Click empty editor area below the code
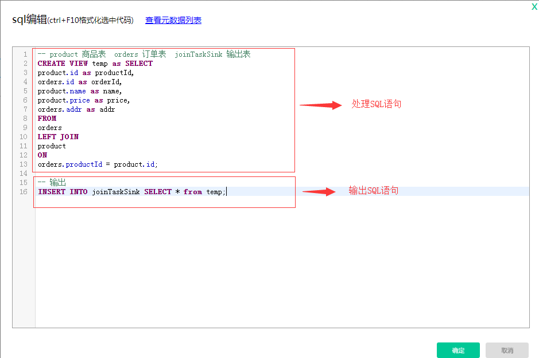 (x=282, y=267)
